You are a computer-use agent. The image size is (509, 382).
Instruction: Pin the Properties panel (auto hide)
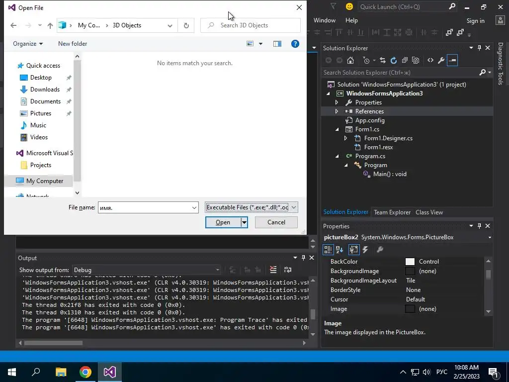pos(480,226)
